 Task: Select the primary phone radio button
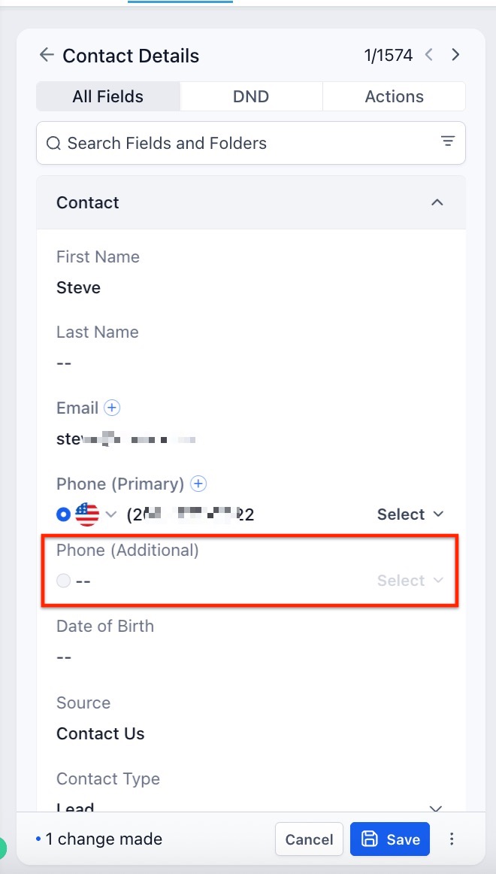(63, 514)
